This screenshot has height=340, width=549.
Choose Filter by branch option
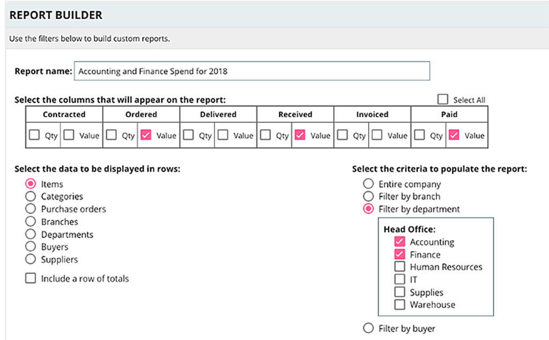click(368, 196)
